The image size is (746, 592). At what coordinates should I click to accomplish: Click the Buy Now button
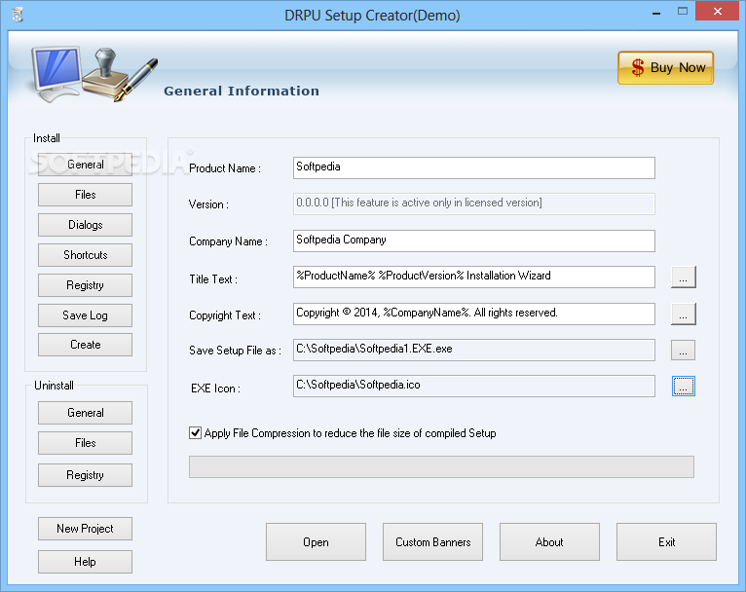pyautogui.click(x=665, y=68)
